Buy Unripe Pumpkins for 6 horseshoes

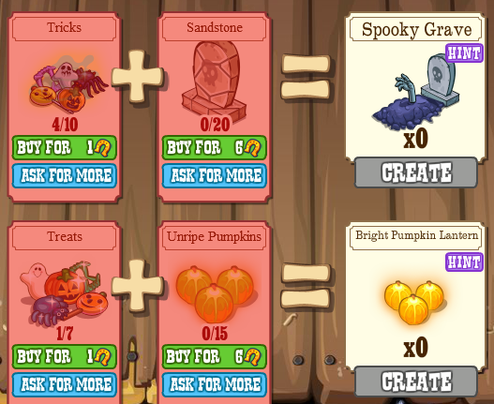point(215,356)
